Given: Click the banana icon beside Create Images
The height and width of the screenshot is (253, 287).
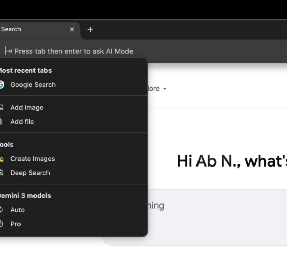Looking at the screenshot, I should 1,159.
